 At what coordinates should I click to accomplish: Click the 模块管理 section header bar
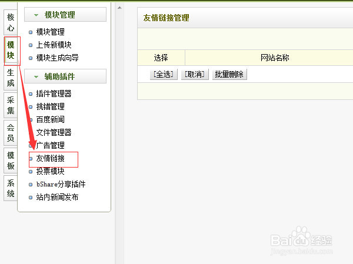(x=65, y=15)
